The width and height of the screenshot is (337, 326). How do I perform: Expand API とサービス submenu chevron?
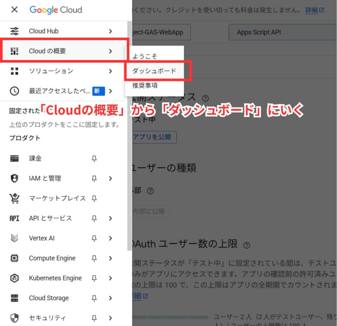click(111, 218)
